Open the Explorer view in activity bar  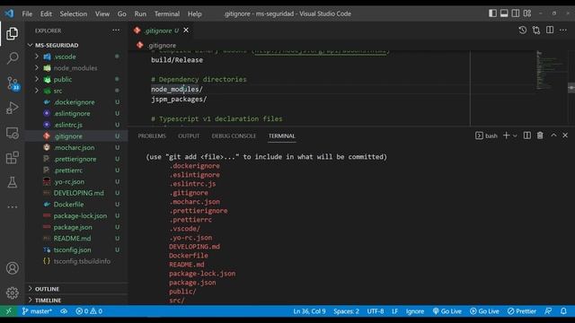[x=12, y=34]
